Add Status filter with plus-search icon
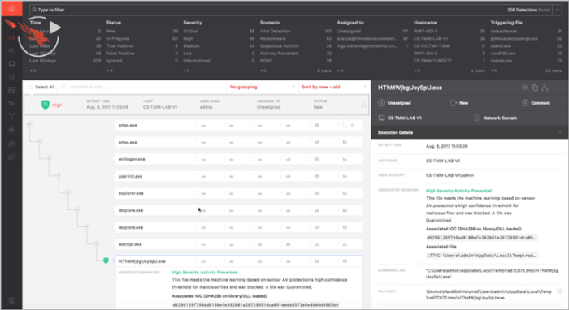569x310 pixels. tap(110, 71)
